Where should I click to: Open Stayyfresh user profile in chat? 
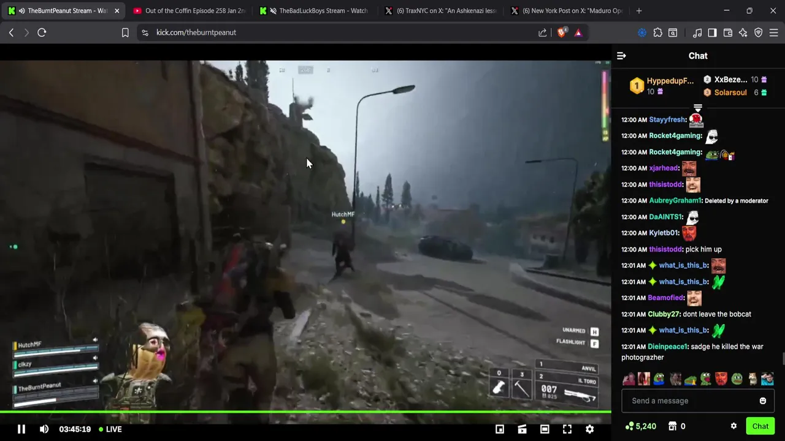point(667,119)
